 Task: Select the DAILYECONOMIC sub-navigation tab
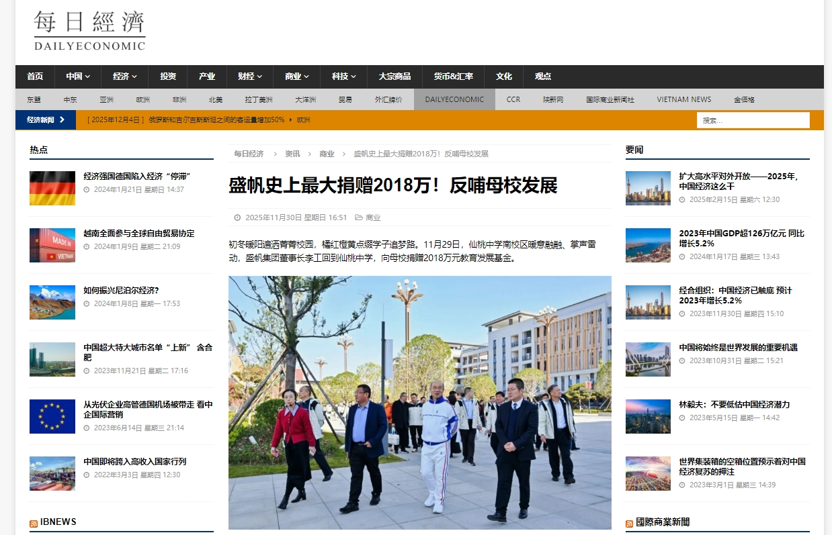click(x=454, y=99)
